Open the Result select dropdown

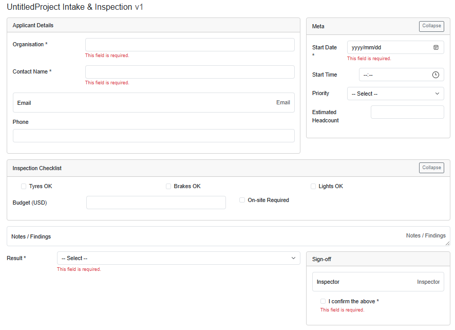(x=178, y=258)
